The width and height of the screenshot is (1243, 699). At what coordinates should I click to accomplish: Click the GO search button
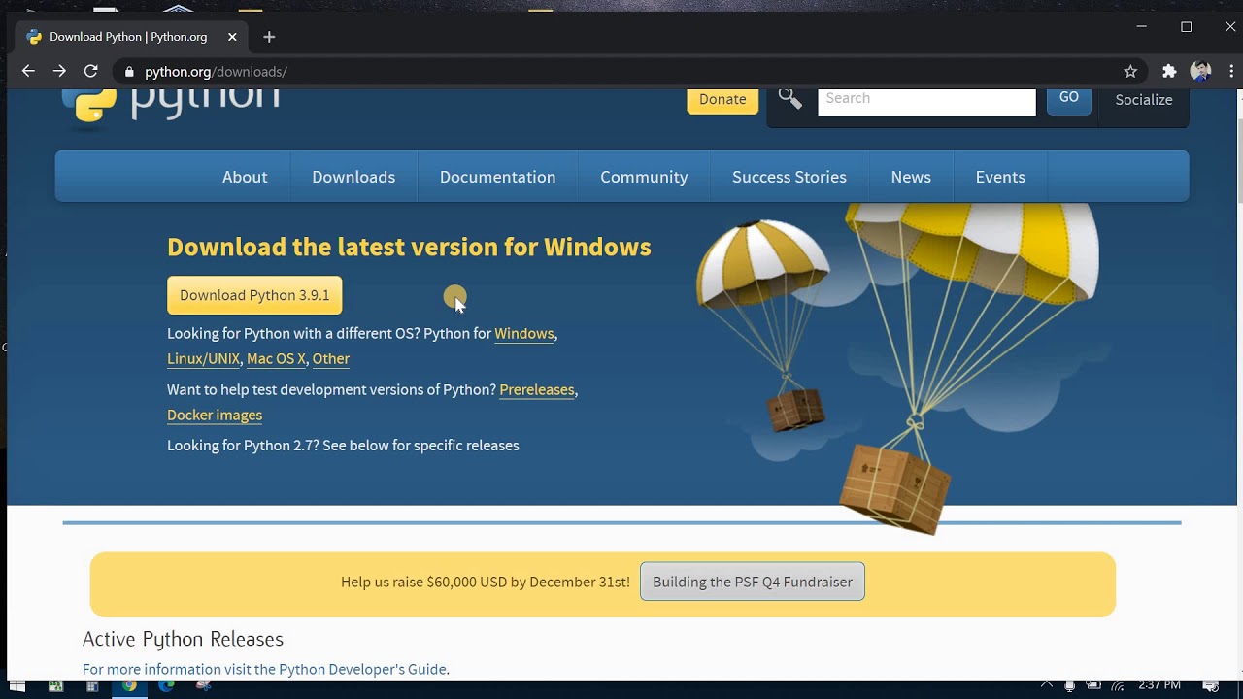[x=1069, y=99]
